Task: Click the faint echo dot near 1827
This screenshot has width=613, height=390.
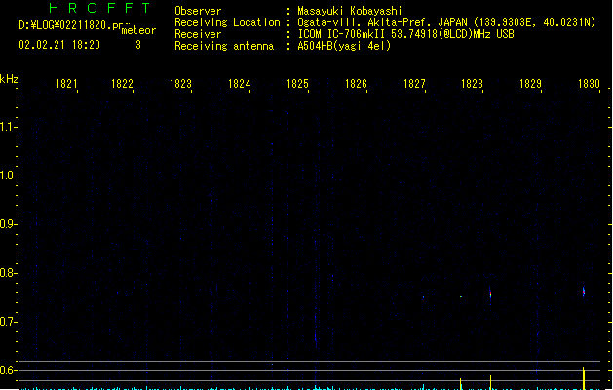Action: click(423, 297)
